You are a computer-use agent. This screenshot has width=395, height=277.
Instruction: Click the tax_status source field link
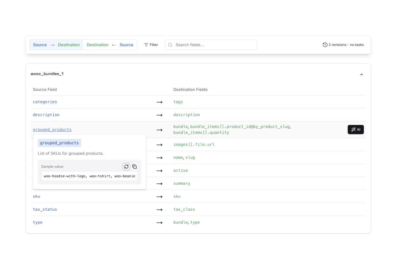45,209
